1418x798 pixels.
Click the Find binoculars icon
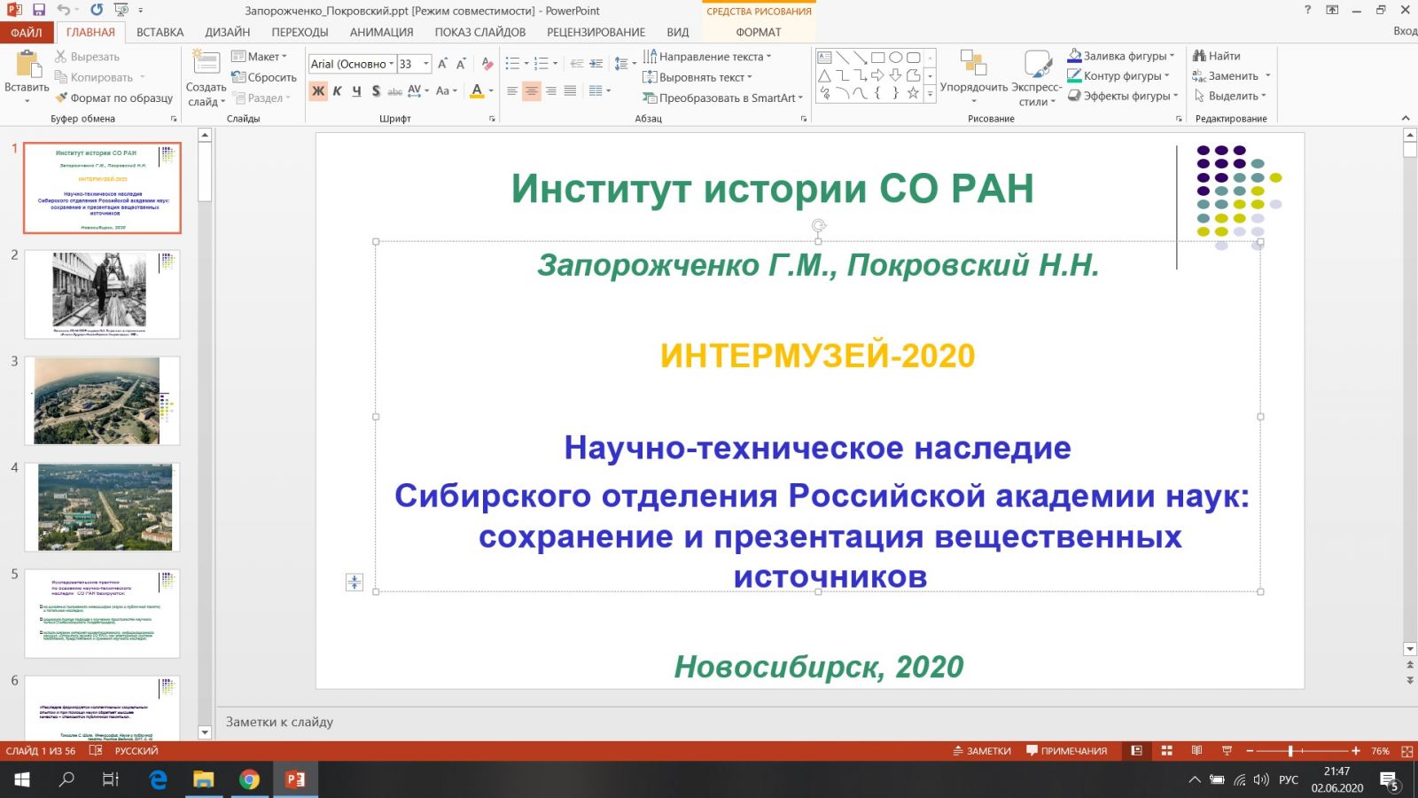1200,56
